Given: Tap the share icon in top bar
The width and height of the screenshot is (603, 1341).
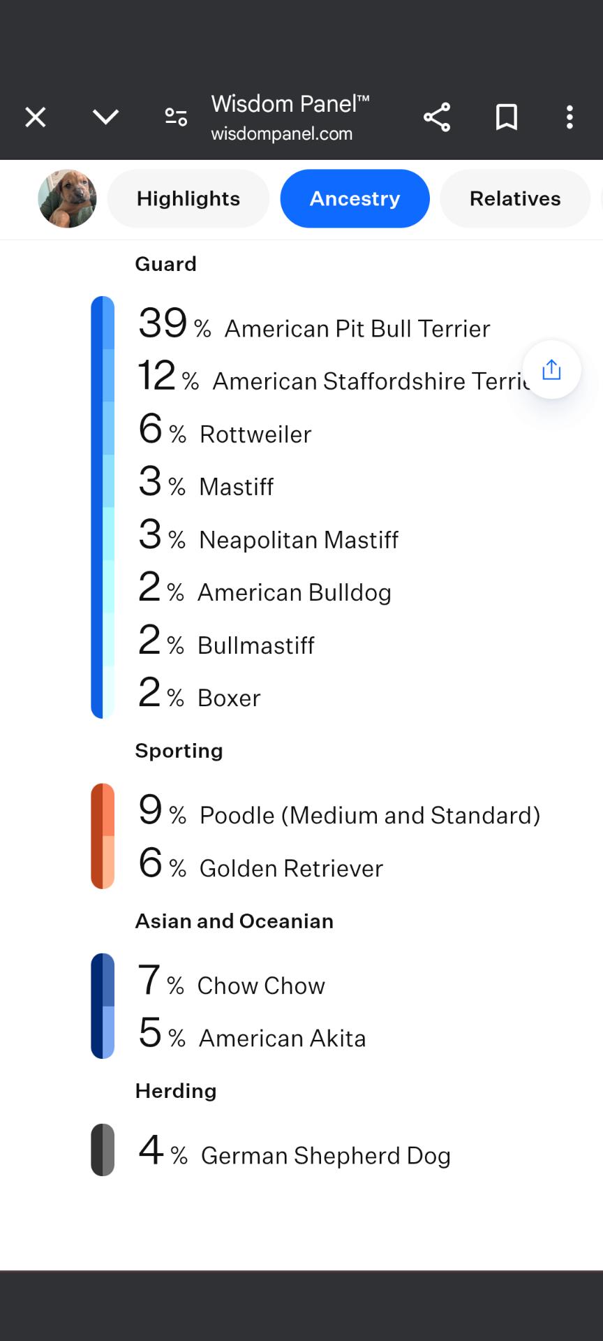Looking at the screenshot, I should click(437, 117).
